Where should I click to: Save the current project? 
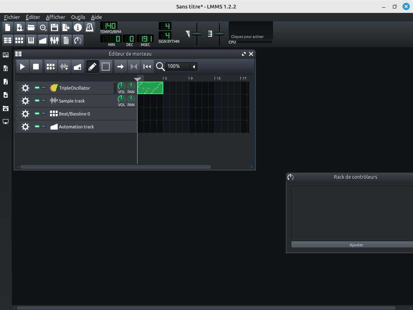click(54, 27)
